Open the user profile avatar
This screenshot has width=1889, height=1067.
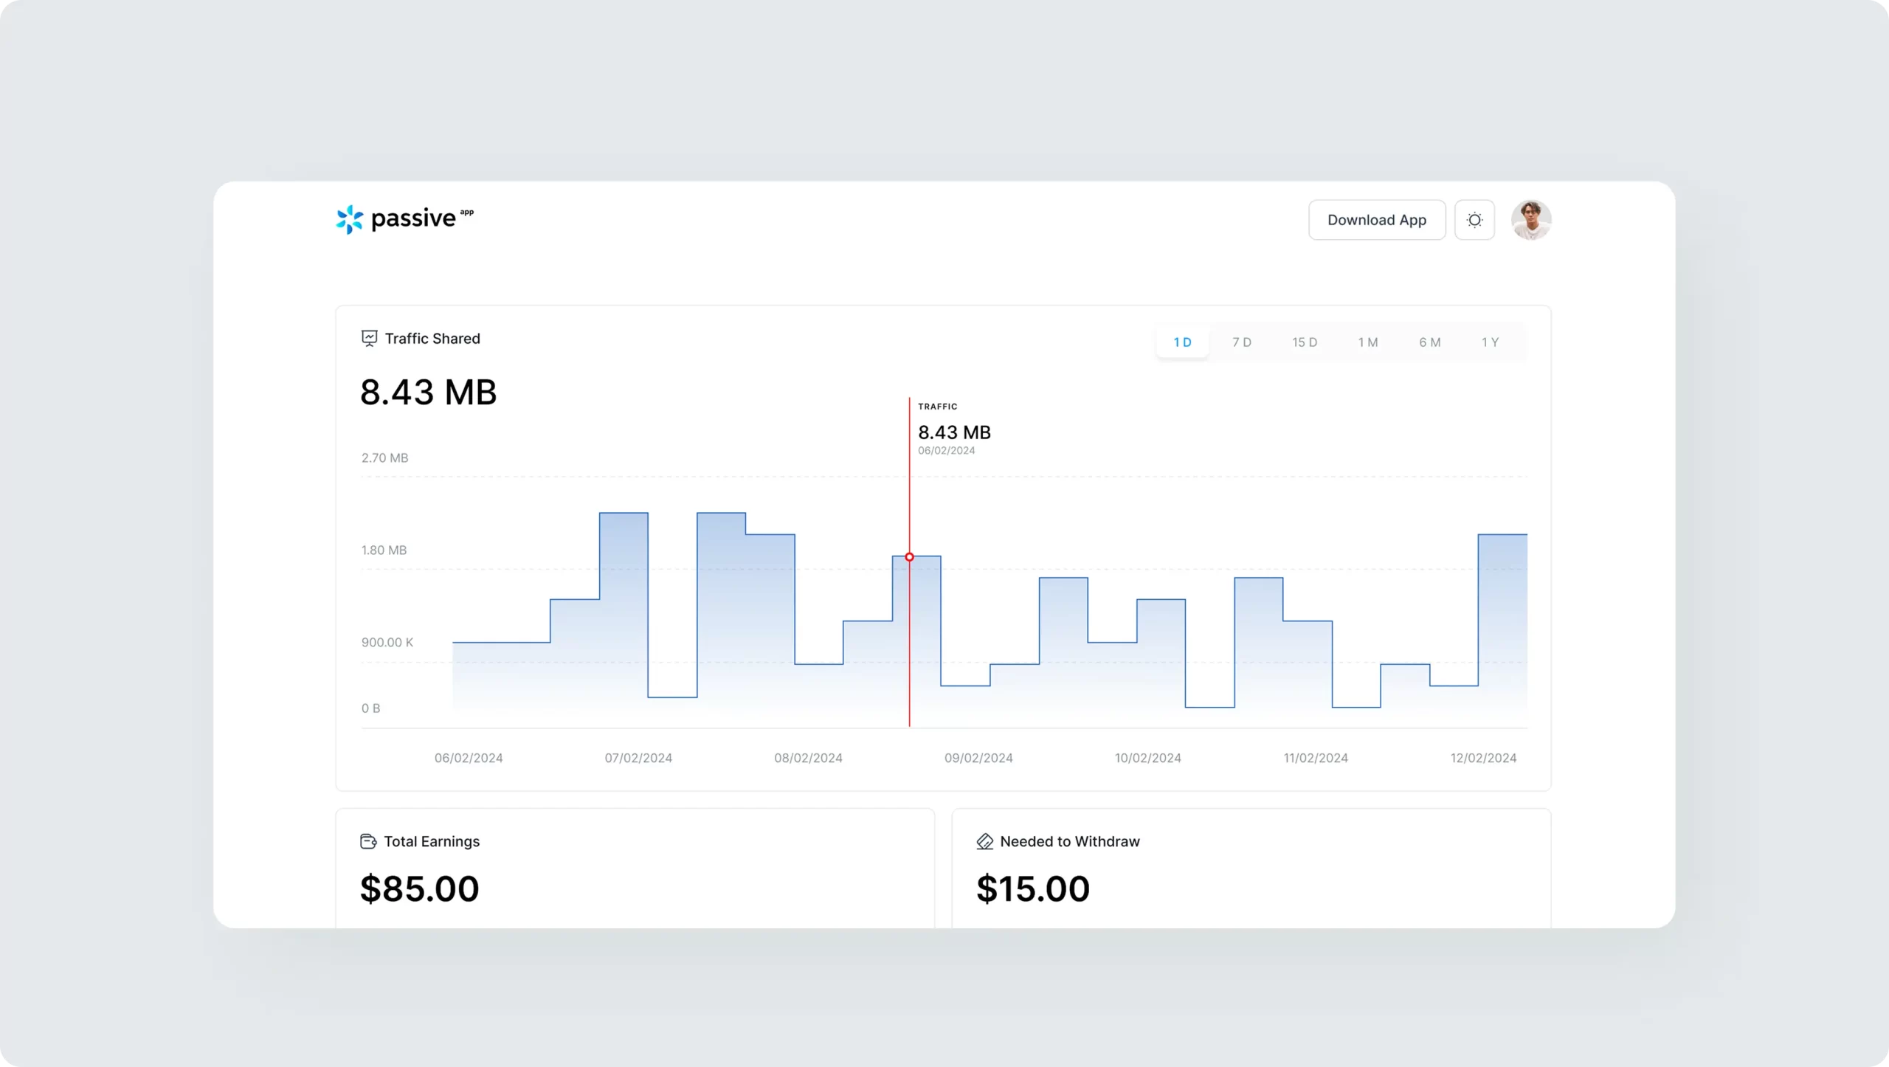1530,220
